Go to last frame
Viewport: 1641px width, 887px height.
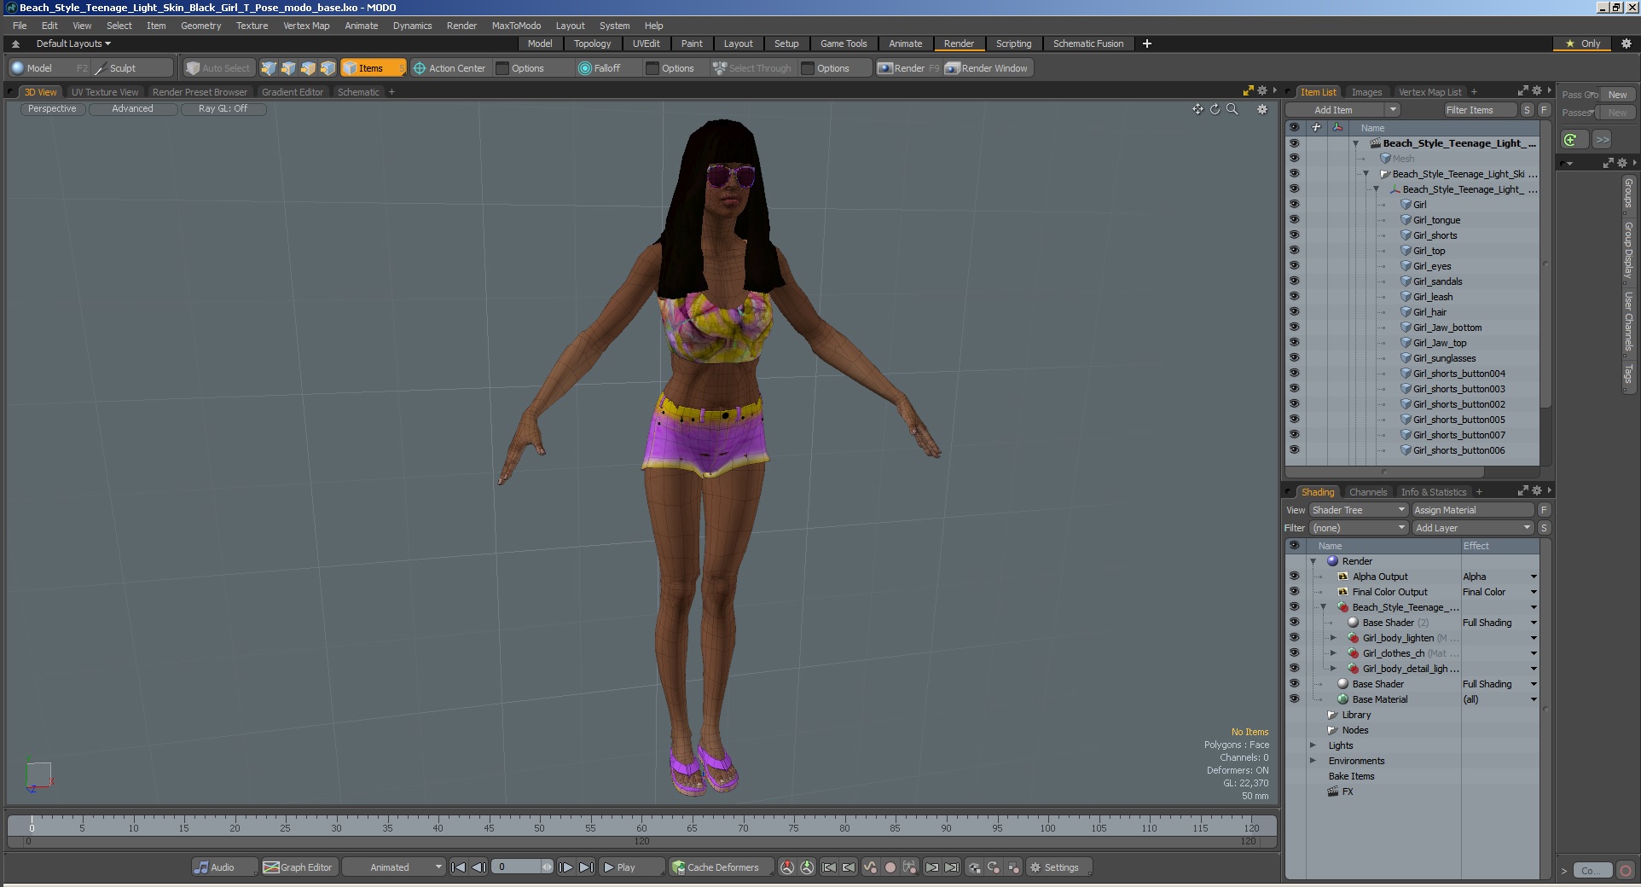tap(586, 867)
